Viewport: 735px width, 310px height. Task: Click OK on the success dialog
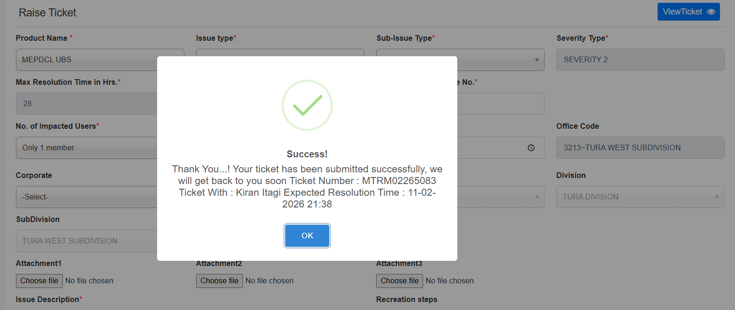tap(307, 236)
